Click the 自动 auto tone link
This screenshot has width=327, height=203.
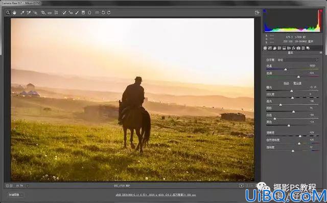coord(286,83)
